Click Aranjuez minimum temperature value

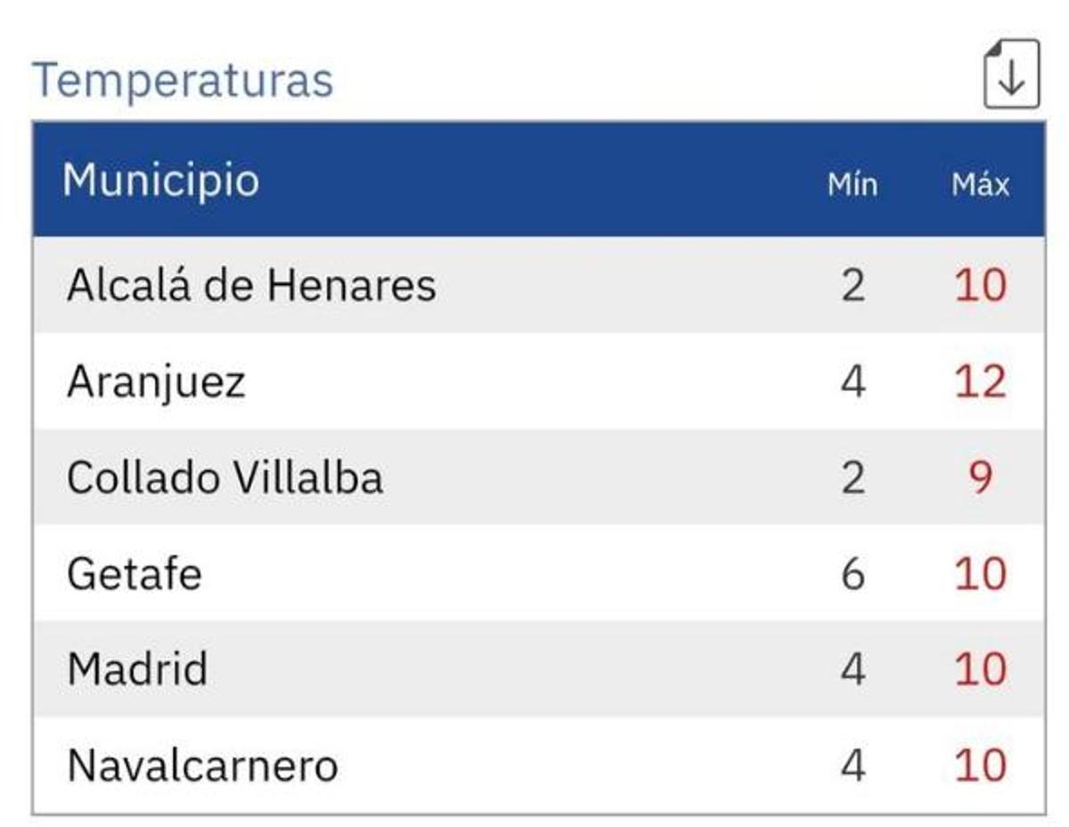tap(853, 382)
